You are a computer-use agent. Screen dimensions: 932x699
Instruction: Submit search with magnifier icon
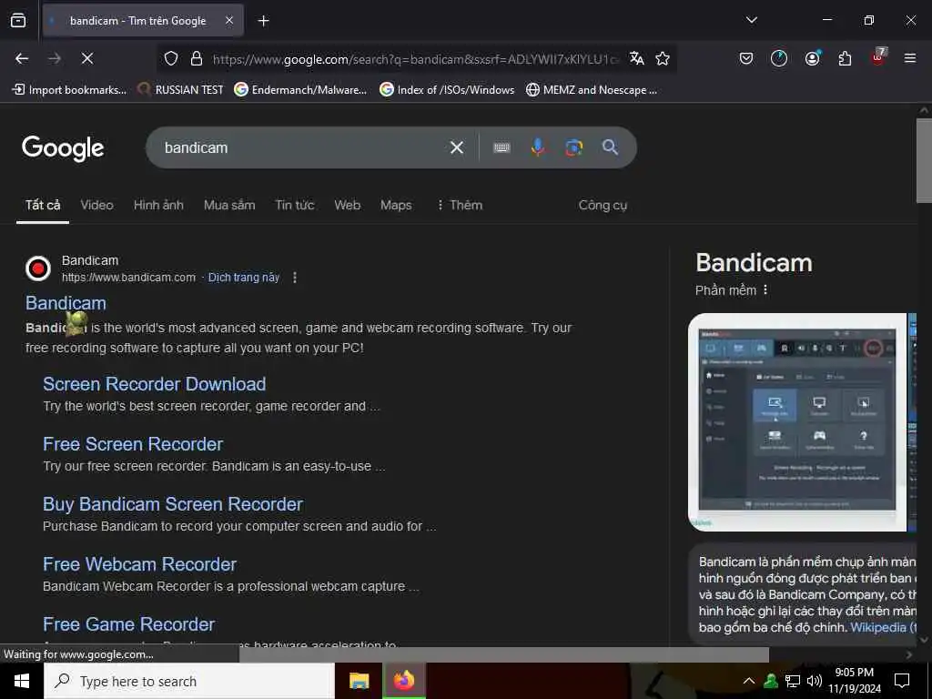pos(610,147)
